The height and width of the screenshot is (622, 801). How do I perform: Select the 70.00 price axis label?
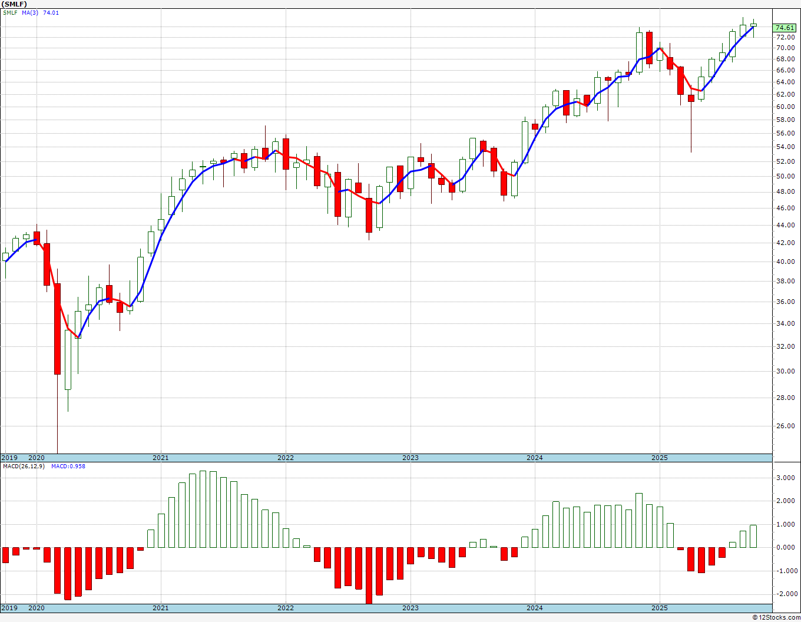tap(785, 48)
